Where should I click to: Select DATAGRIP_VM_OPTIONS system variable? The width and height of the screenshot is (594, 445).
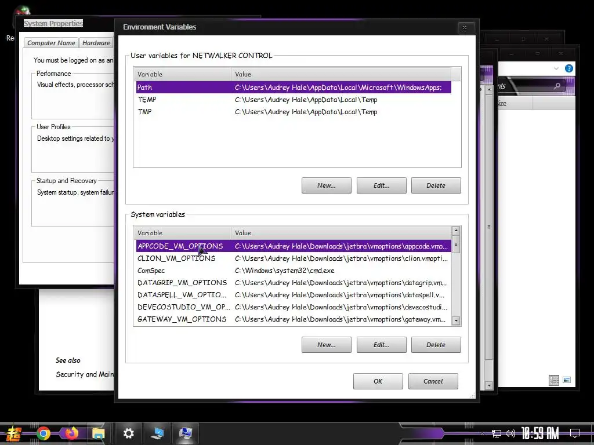294,283
